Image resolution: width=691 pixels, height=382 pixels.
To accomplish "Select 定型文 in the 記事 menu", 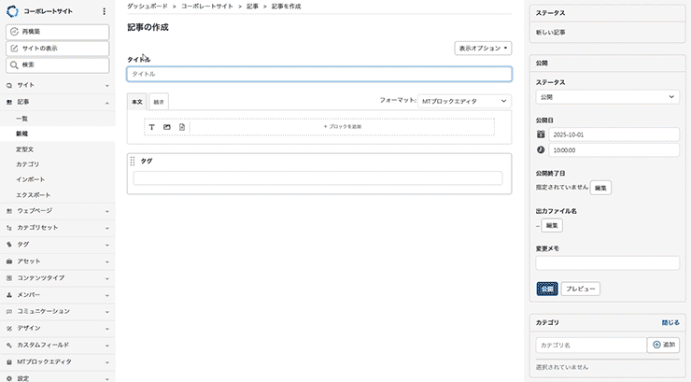I will (x=25, y=149).
